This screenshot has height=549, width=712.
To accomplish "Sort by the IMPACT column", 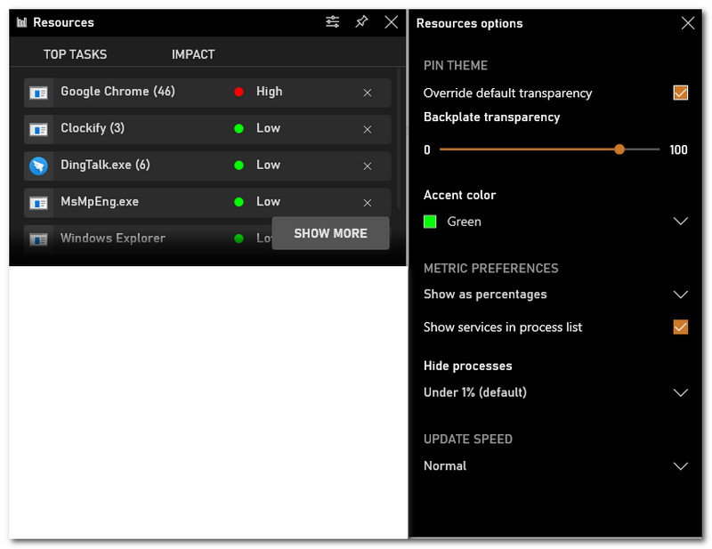I will coord(193,54).
